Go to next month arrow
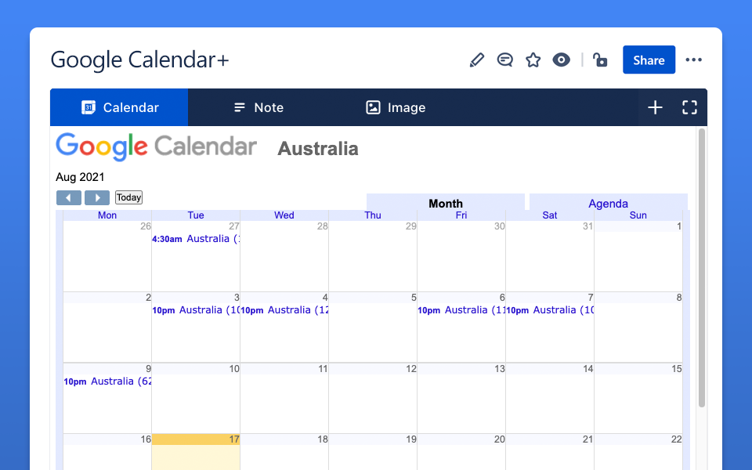The height and width of the screenshot is (470, 752). pos(97,197)
